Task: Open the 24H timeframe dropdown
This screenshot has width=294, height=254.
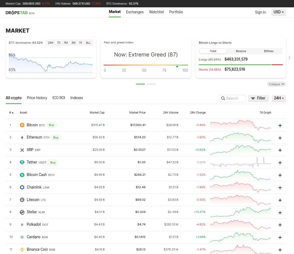Action: coord(279,98)
